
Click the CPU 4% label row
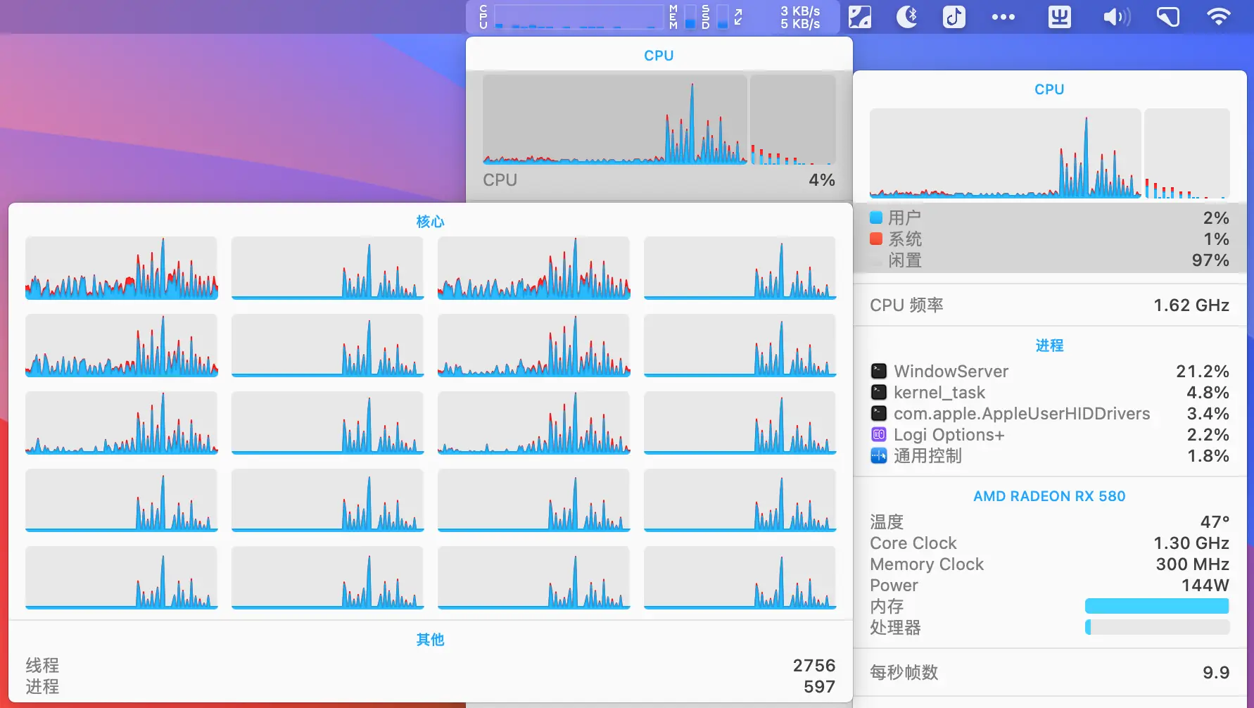659,180
